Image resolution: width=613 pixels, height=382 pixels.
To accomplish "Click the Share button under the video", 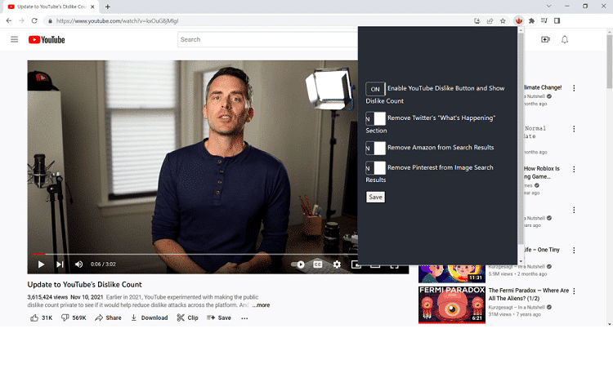I will pos(108,318).
